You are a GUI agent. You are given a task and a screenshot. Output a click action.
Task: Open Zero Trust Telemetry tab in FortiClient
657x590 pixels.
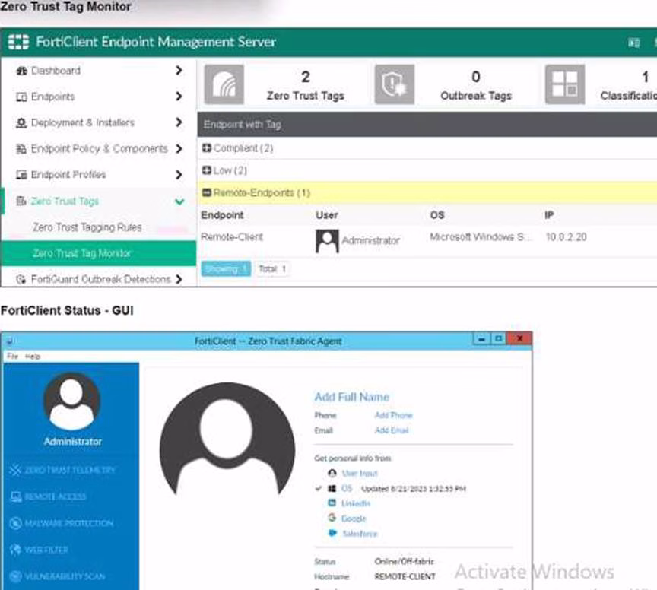coord(70,470)
